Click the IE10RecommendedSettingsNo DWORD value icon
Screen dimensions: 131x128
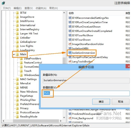[70, 18]
